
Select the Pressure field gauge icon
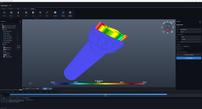[11, 13]
